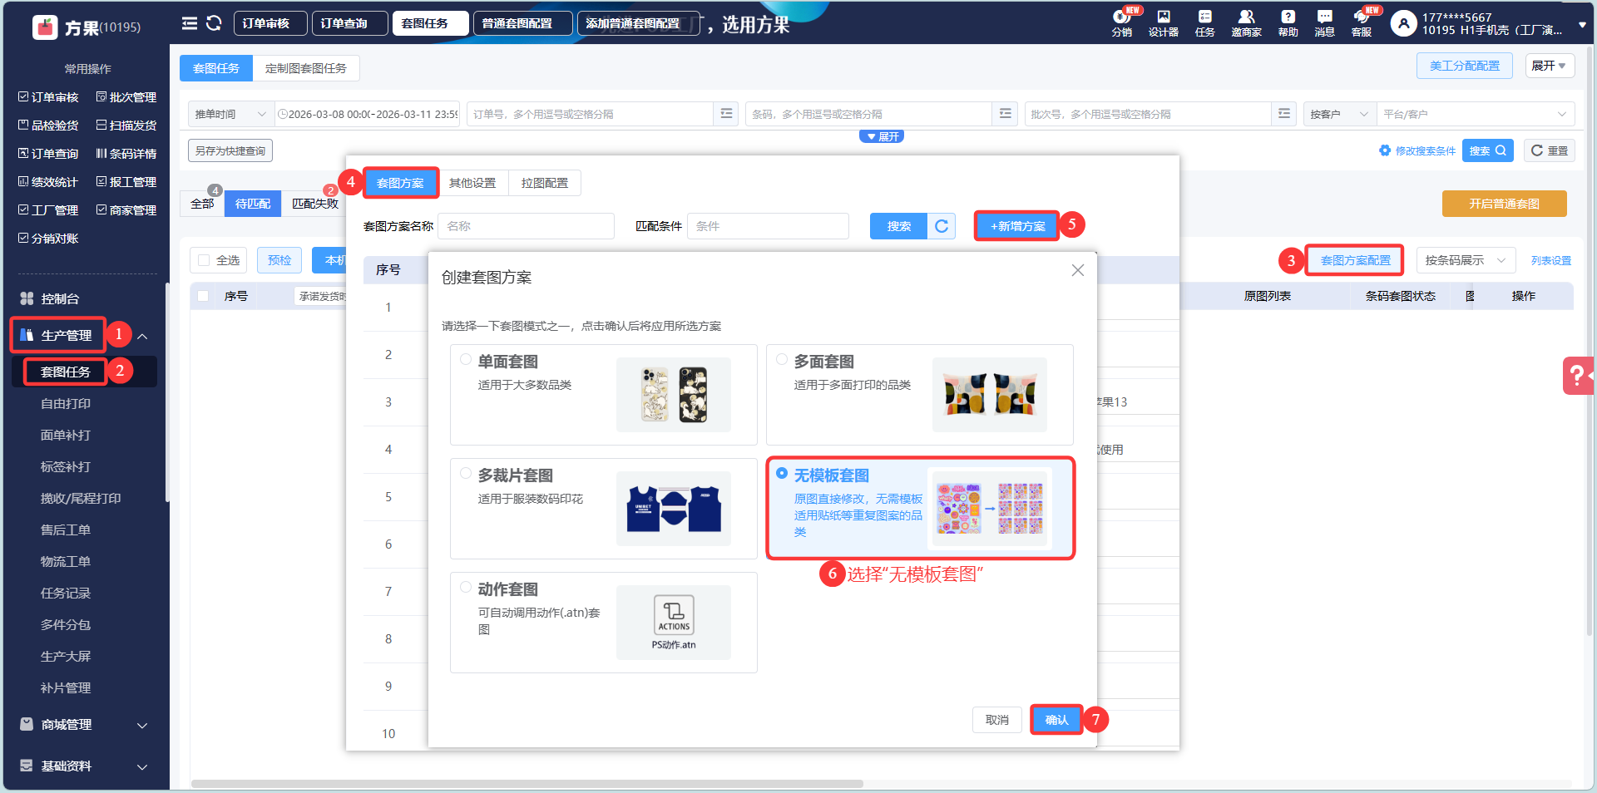Open the 帮助 help icon in top bar

(1288, 23)
